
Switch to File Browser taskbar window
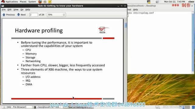coord(17,107)
